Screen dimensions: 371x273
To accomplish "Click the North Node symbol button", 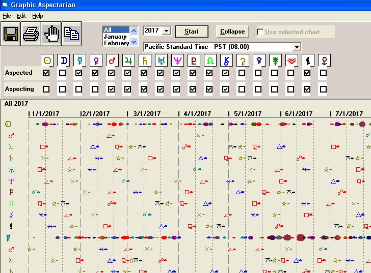I will pos(209,60).
